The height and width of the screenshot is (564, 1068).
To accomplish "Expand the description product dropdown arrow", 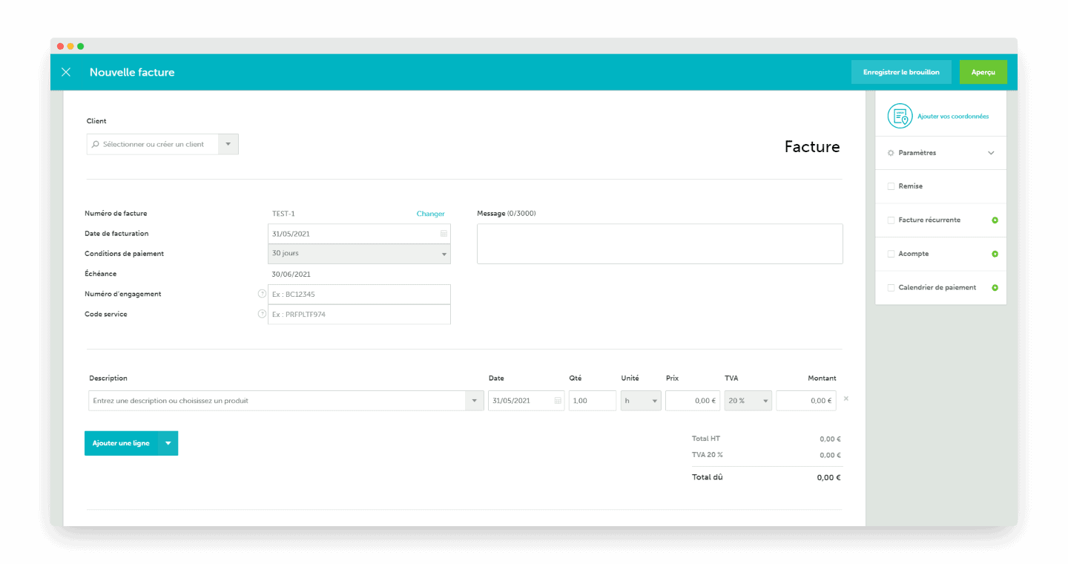I will pyautogui.click(x=475, y=401).
